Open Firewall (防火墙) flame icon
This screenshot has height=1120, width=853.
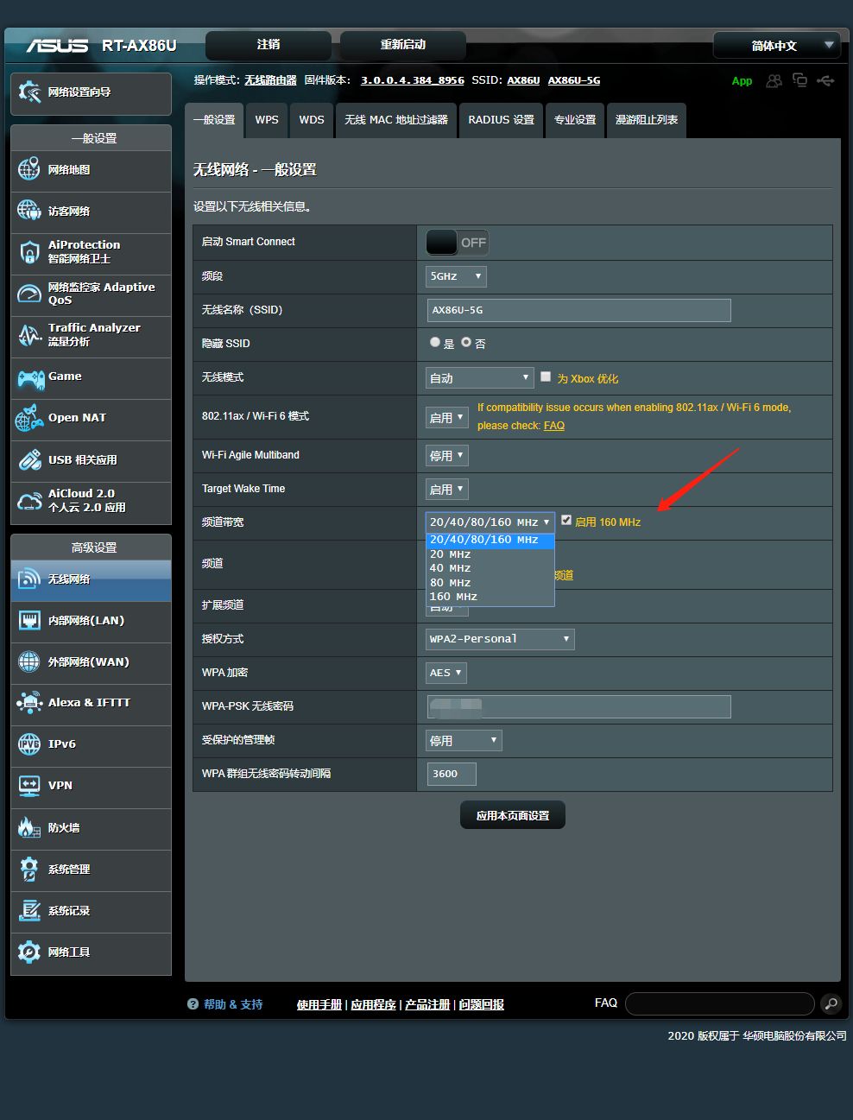(29, 827)
